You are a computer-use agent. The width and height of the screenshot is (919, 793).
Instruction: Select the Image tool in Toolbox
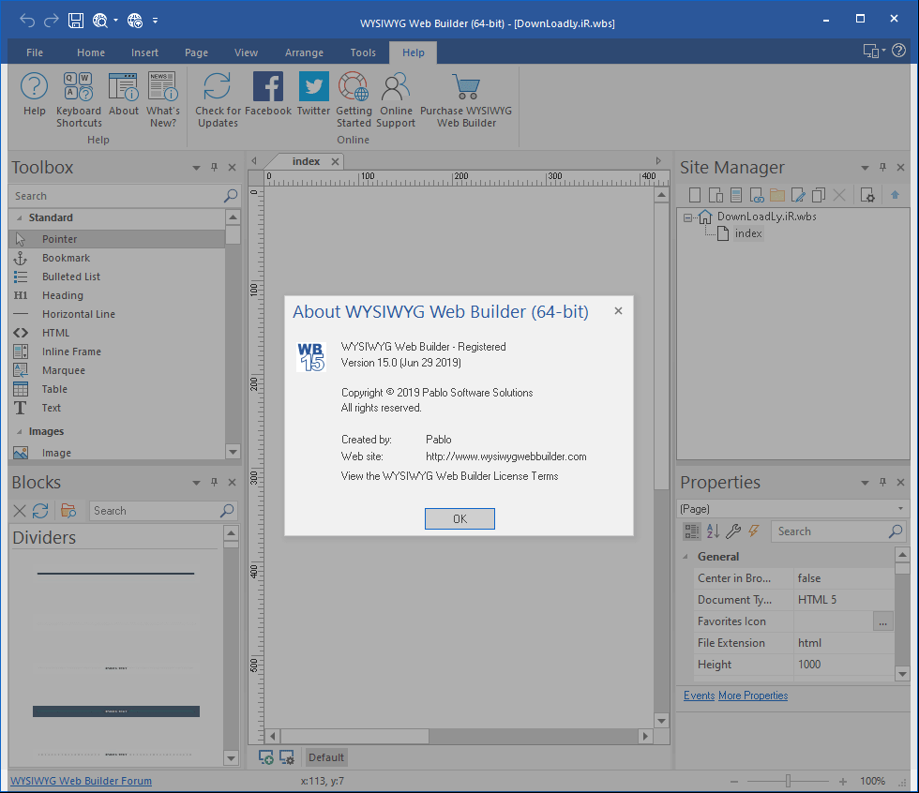(116, 453)
